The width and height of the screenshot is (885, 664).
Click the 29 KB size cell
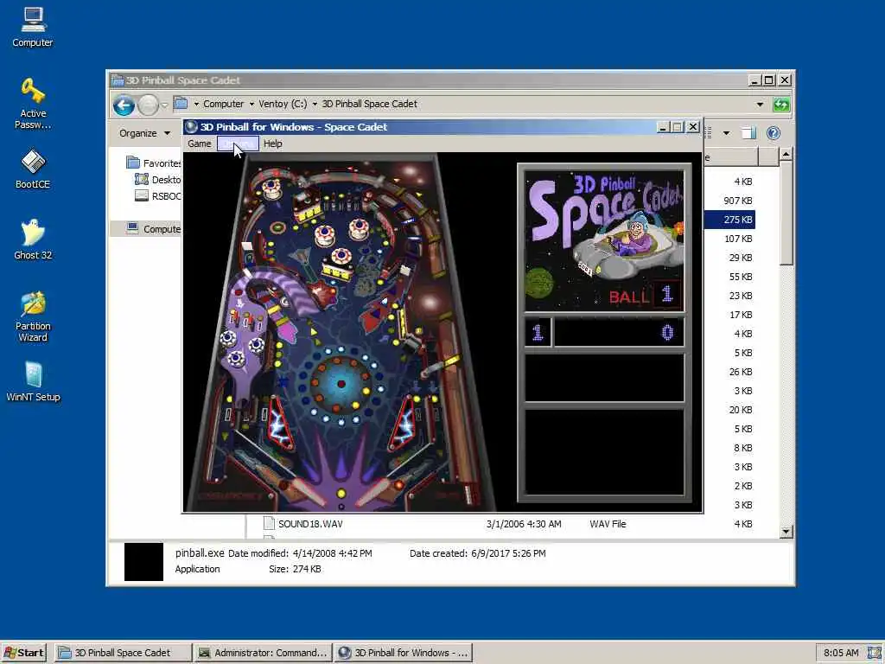(741, 258)
